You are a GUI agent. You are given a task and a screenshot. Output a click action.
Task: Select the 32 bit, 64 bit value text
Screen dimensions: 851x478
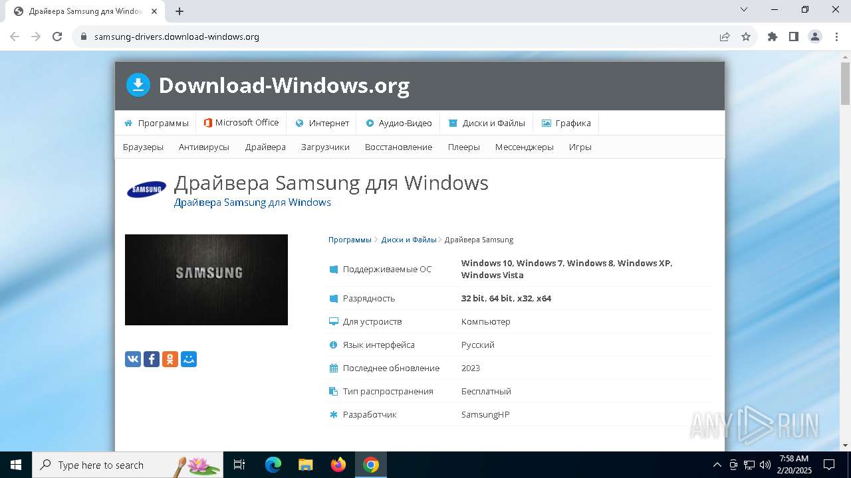(506, 298)
